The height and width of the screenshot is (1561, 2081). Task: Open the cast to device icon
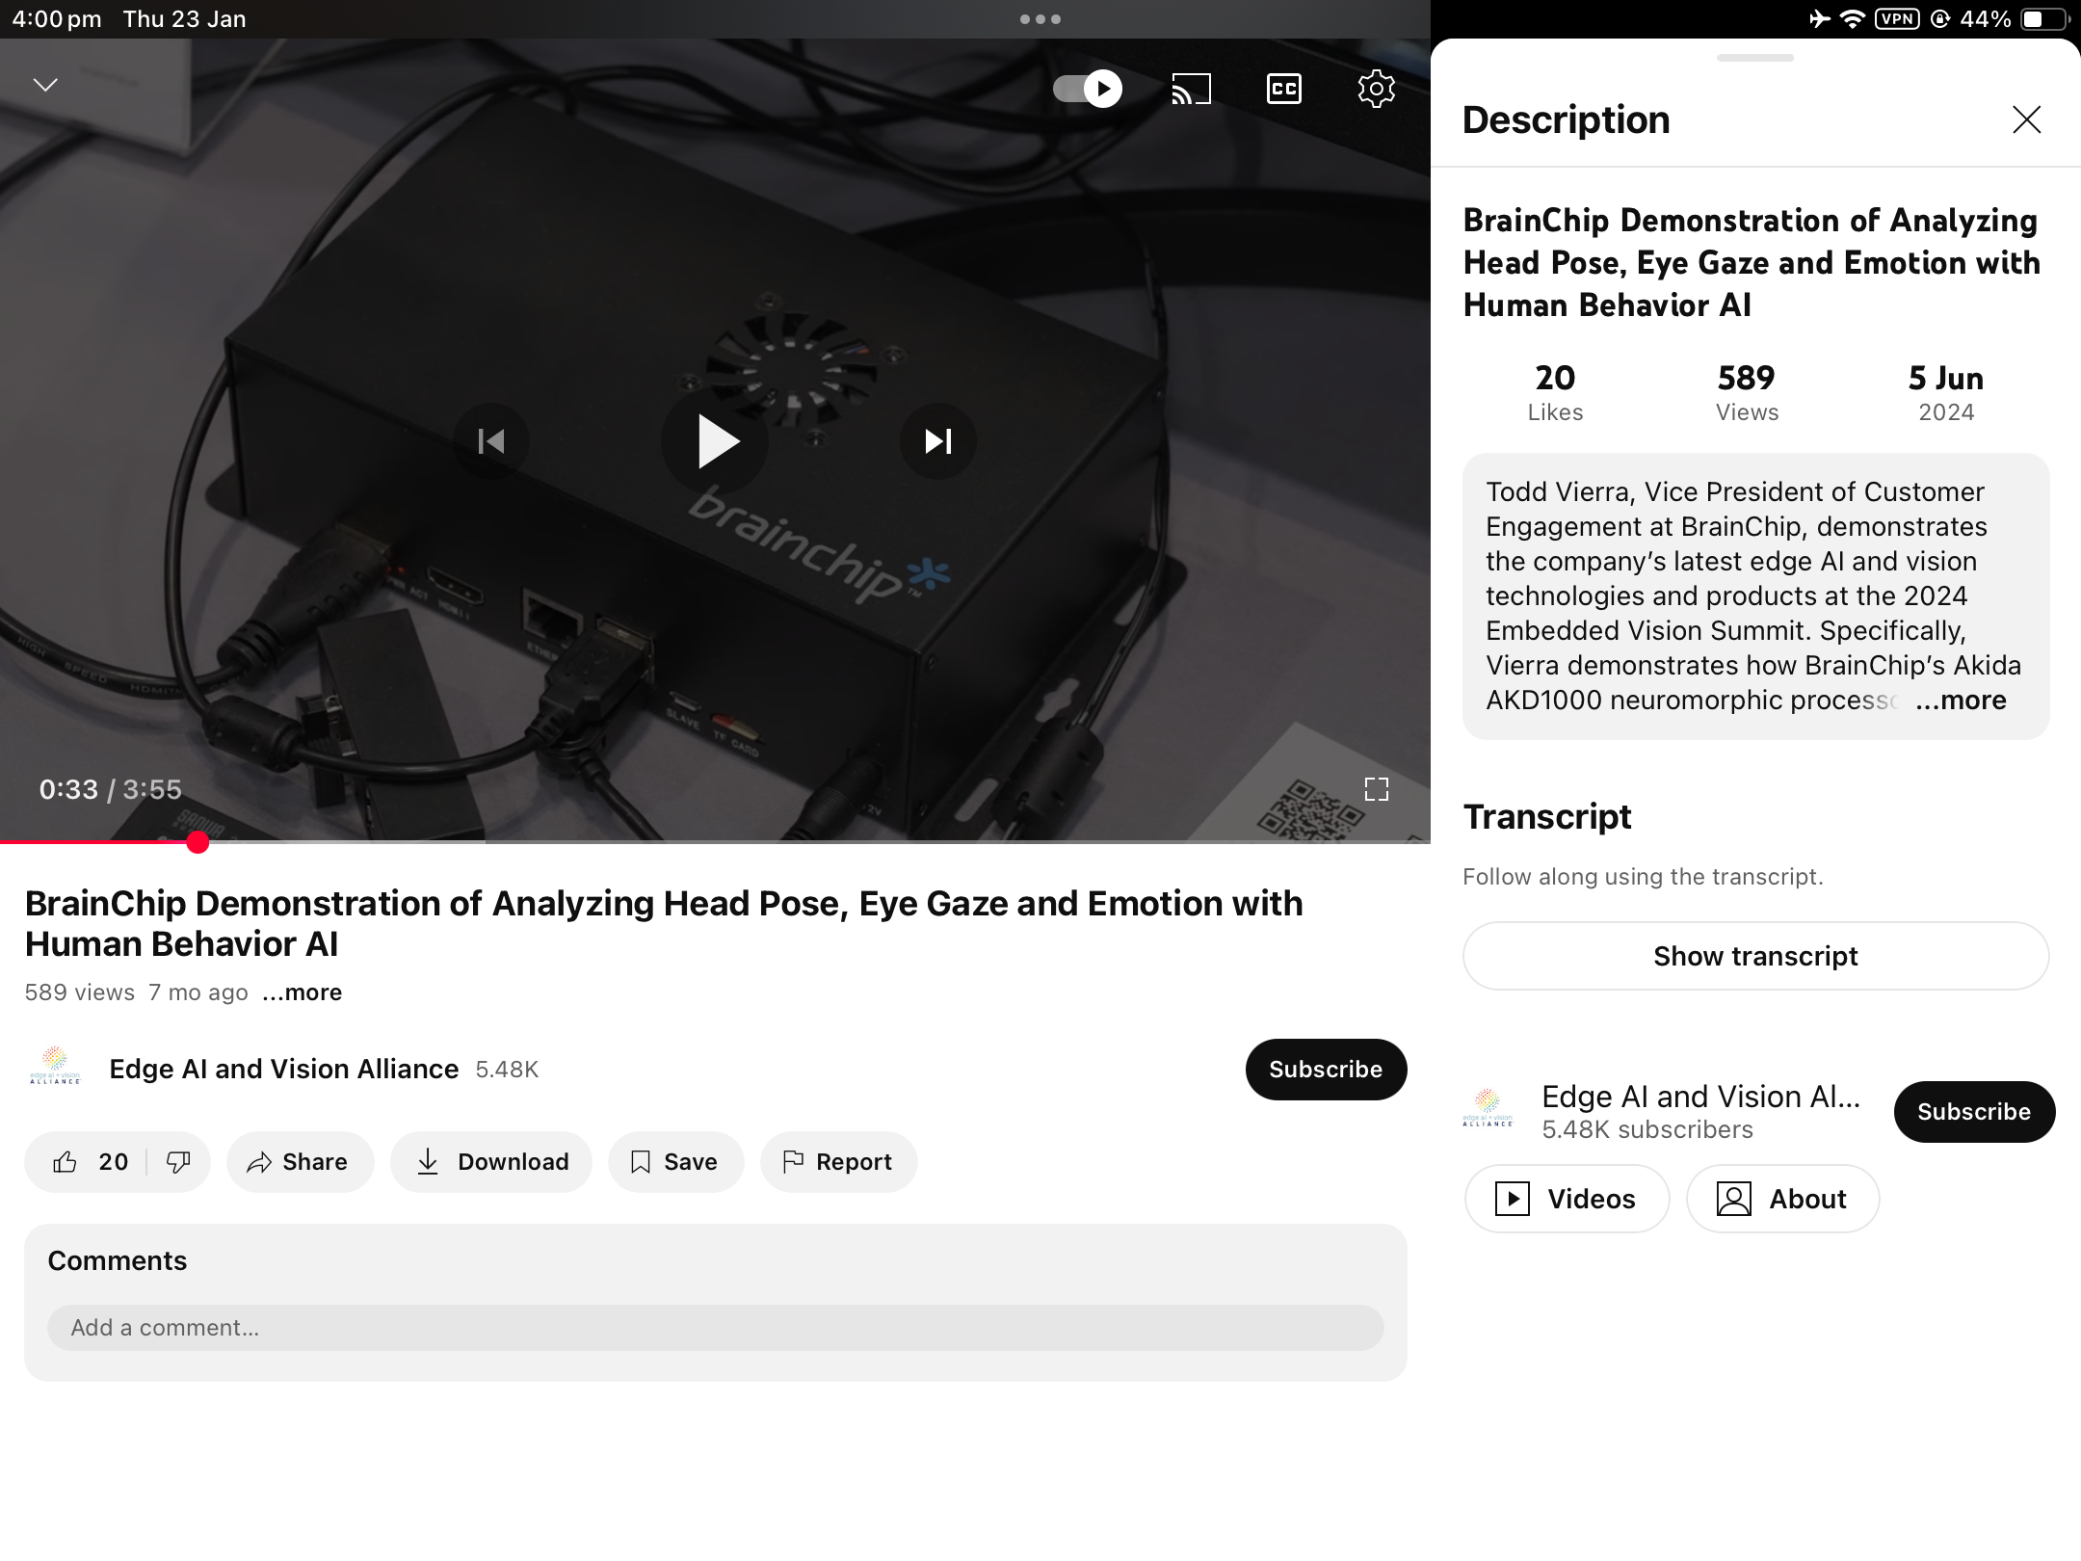(1191, 89)
